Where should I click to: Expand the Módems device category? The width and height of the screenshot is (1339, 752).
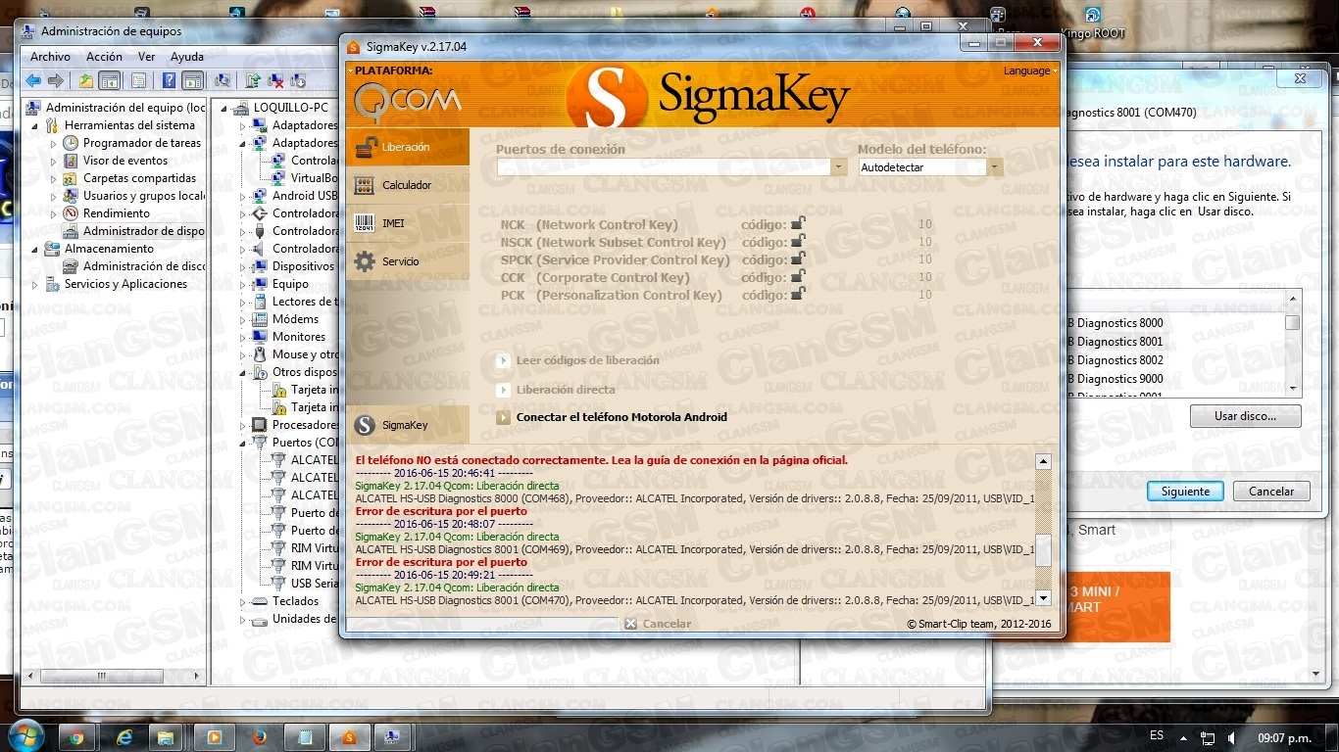243,319
